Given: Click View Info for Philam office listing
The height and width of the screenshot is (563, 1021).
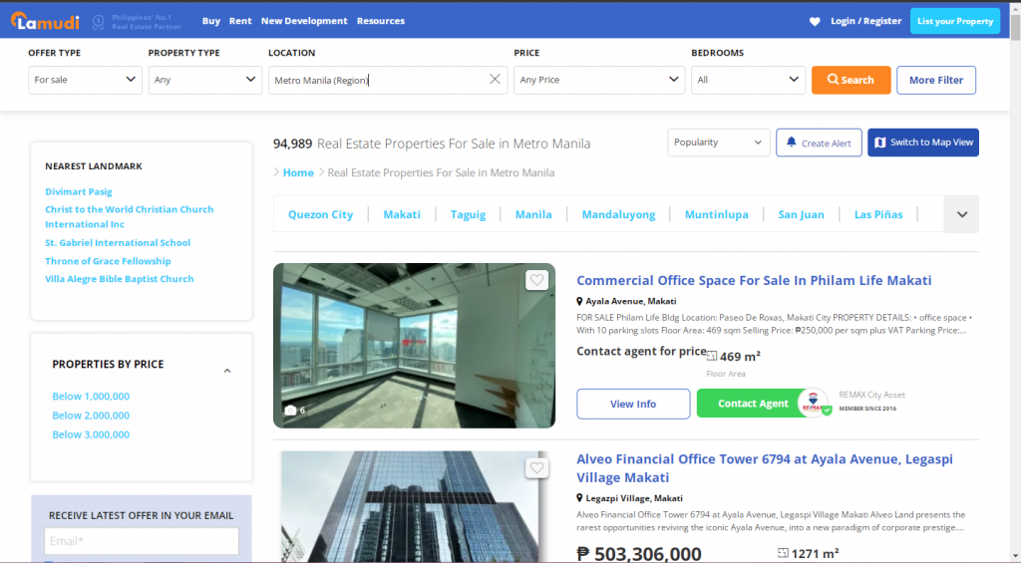Looking at the screenshot, I should (x=633, y=404).
